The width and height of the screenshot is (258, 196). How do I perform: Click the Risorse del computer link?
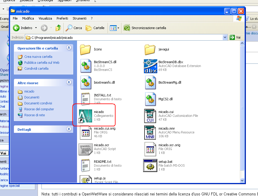tap(39, 109)
